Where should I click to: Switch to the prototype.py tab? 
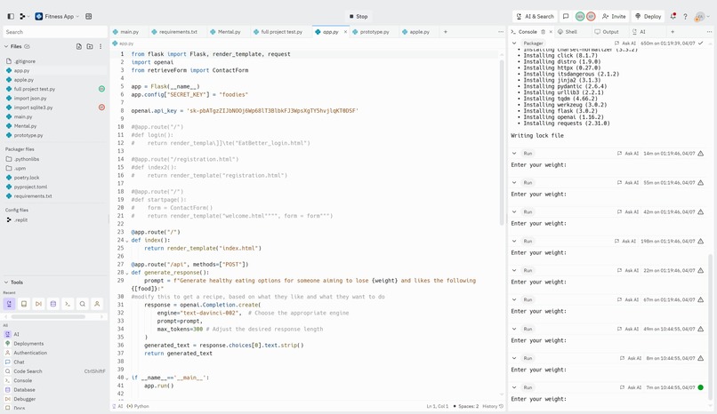tap(371, 32)
